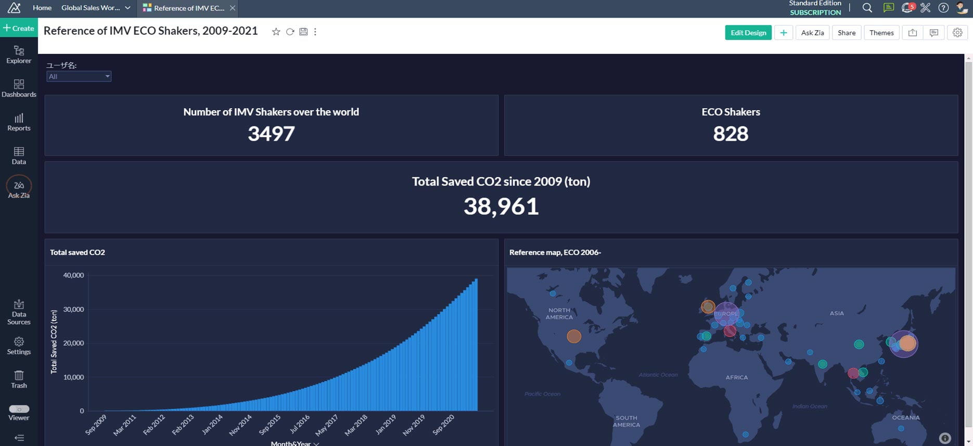Screen dimensions: 973x446
Task: Open notifications icon with badge 5
Action: click(907, 8)
